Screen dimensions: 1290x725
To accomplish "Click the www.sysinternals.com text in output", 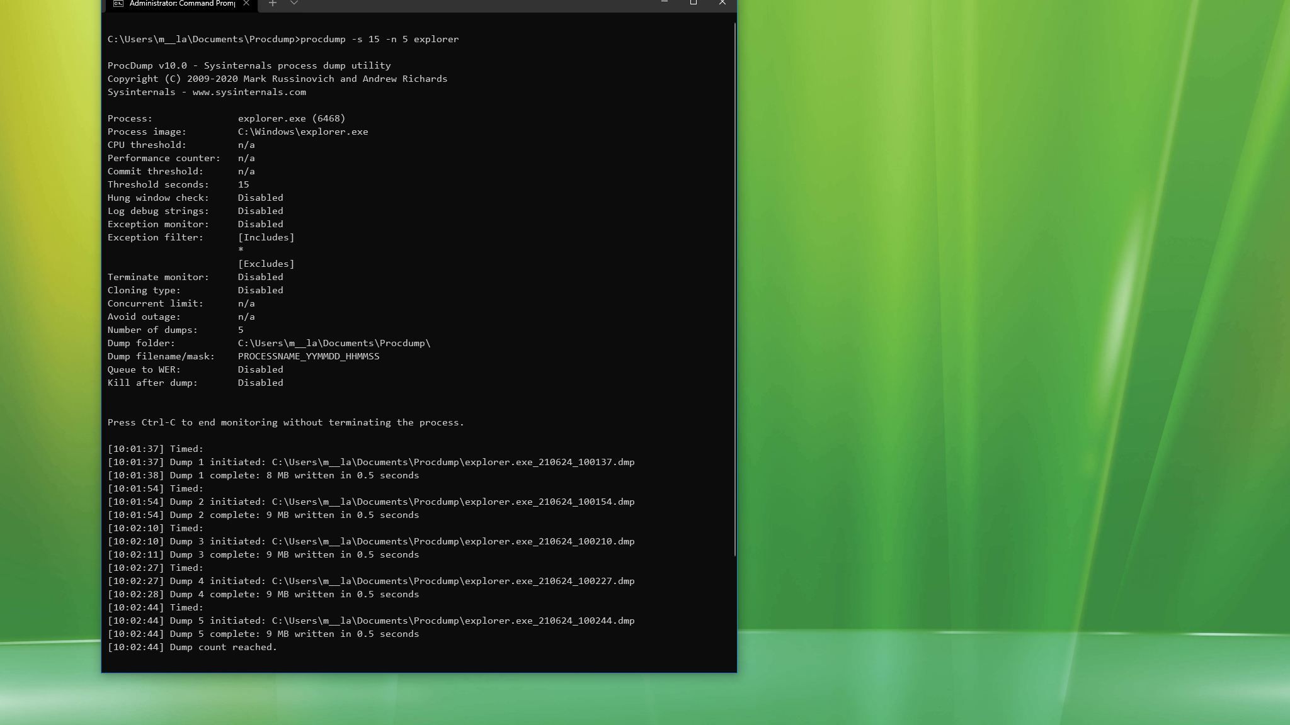I will 249,92.
